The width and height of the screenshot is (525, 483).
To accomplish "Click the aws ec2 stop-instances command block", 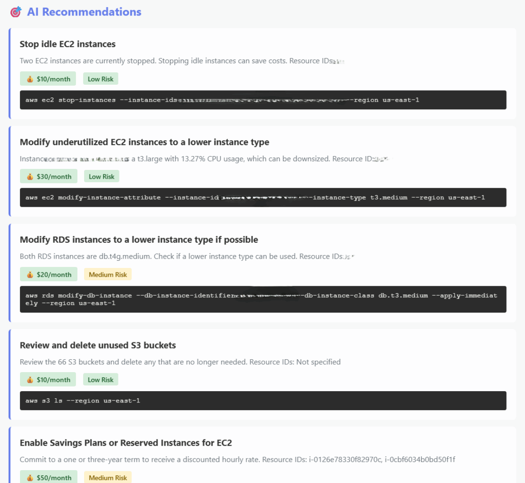I will pyautogui.click(x=262, y=100).
